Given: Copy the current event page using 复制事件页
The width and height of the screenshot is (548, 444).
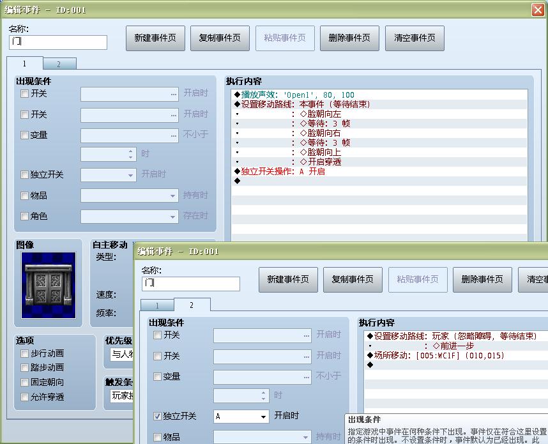Looking at the screenshot, I should tap(220, 38).
